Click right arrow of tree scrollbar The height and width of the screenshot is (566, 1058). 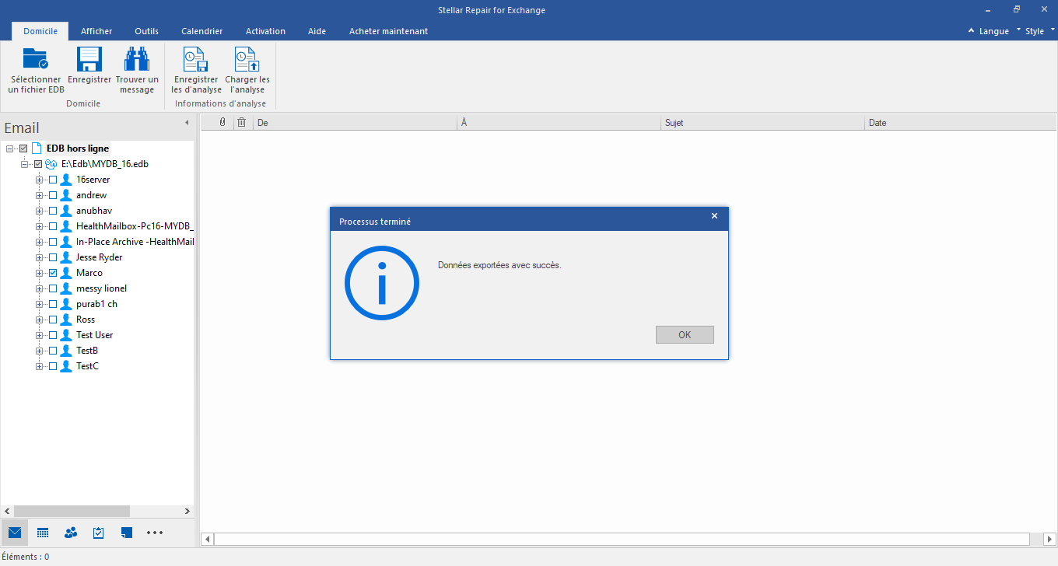click(x=187, y=511)
